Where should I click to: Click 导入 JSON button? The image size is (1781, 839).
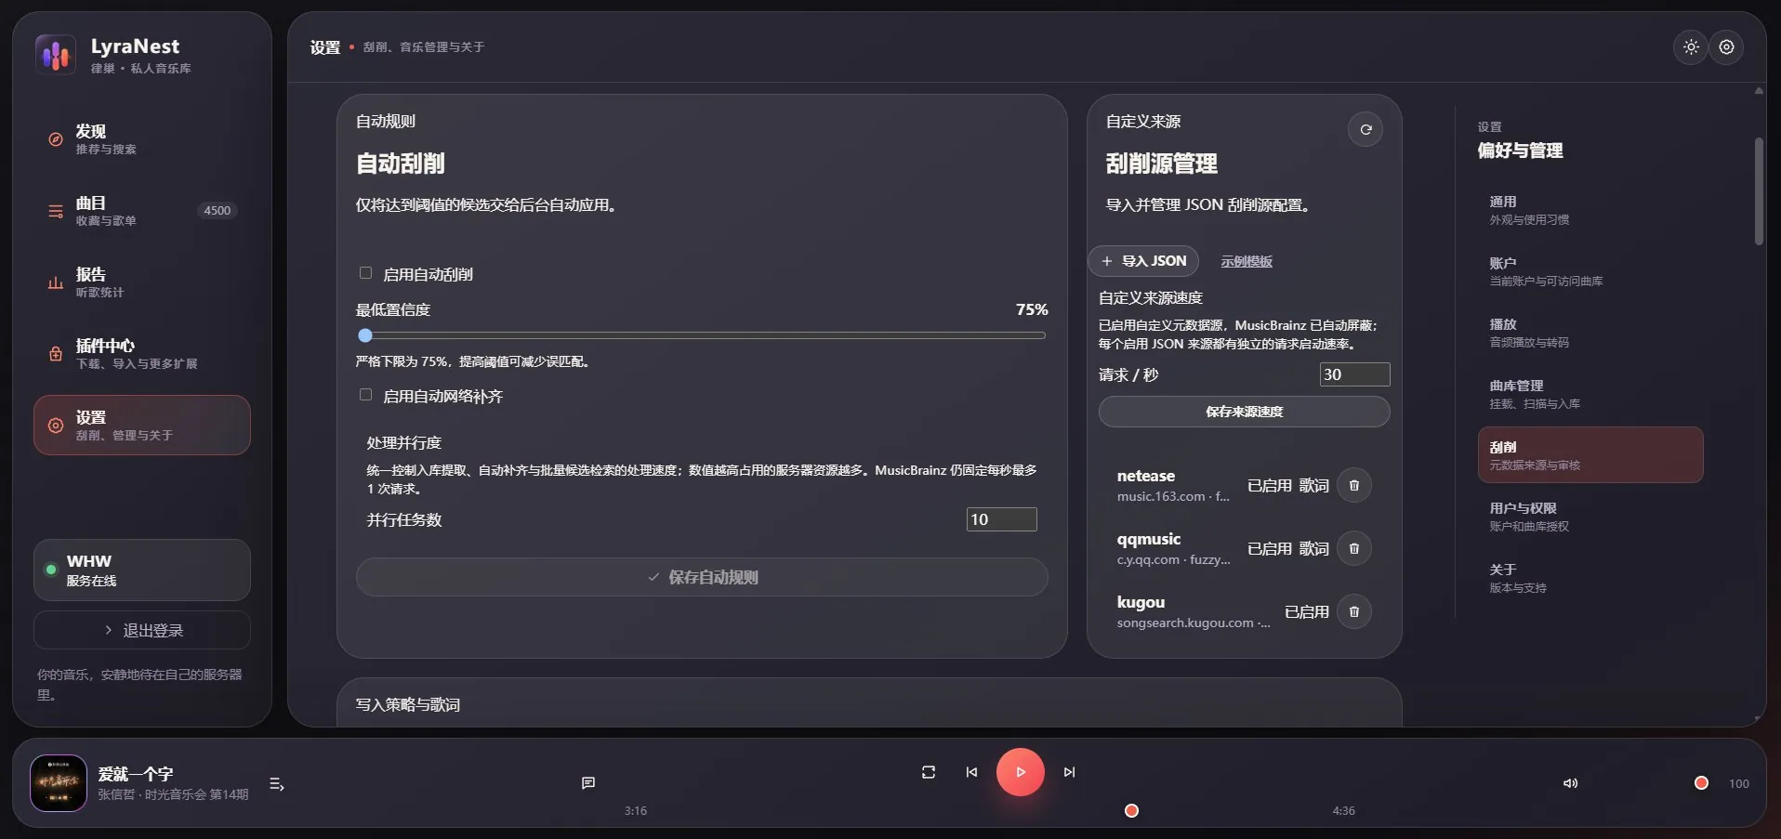1143,261
